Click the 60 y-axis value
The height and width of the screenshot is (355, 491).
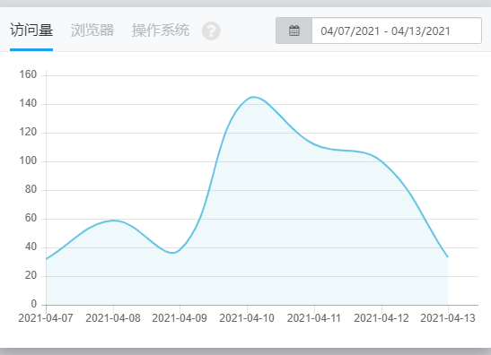[x=31, y=218]
